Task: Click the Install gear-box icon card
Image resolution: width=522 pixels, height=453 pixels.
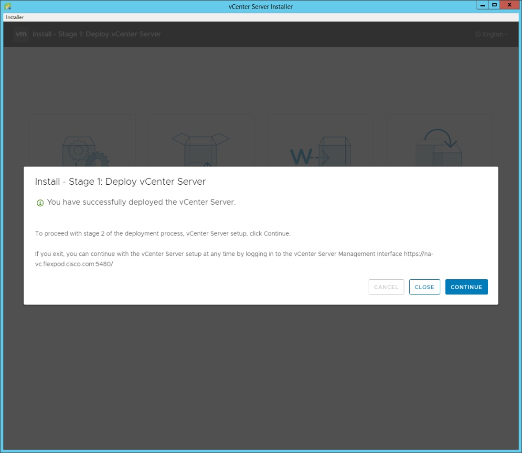Action: [83, 140]
